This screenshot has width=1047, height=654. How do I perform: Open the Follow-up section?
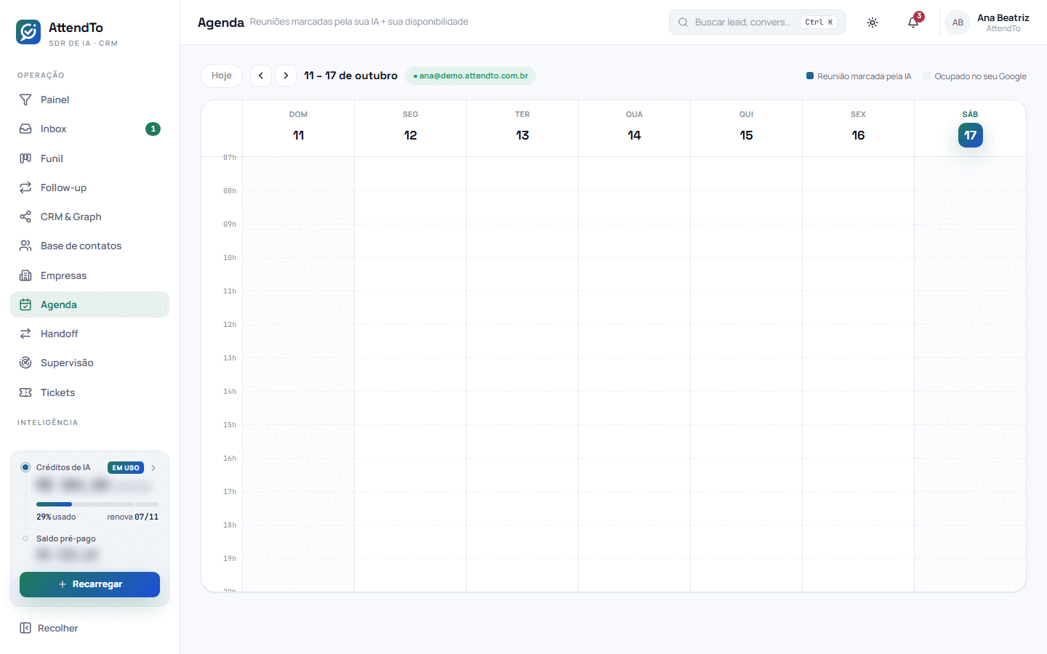coord(89,187)
